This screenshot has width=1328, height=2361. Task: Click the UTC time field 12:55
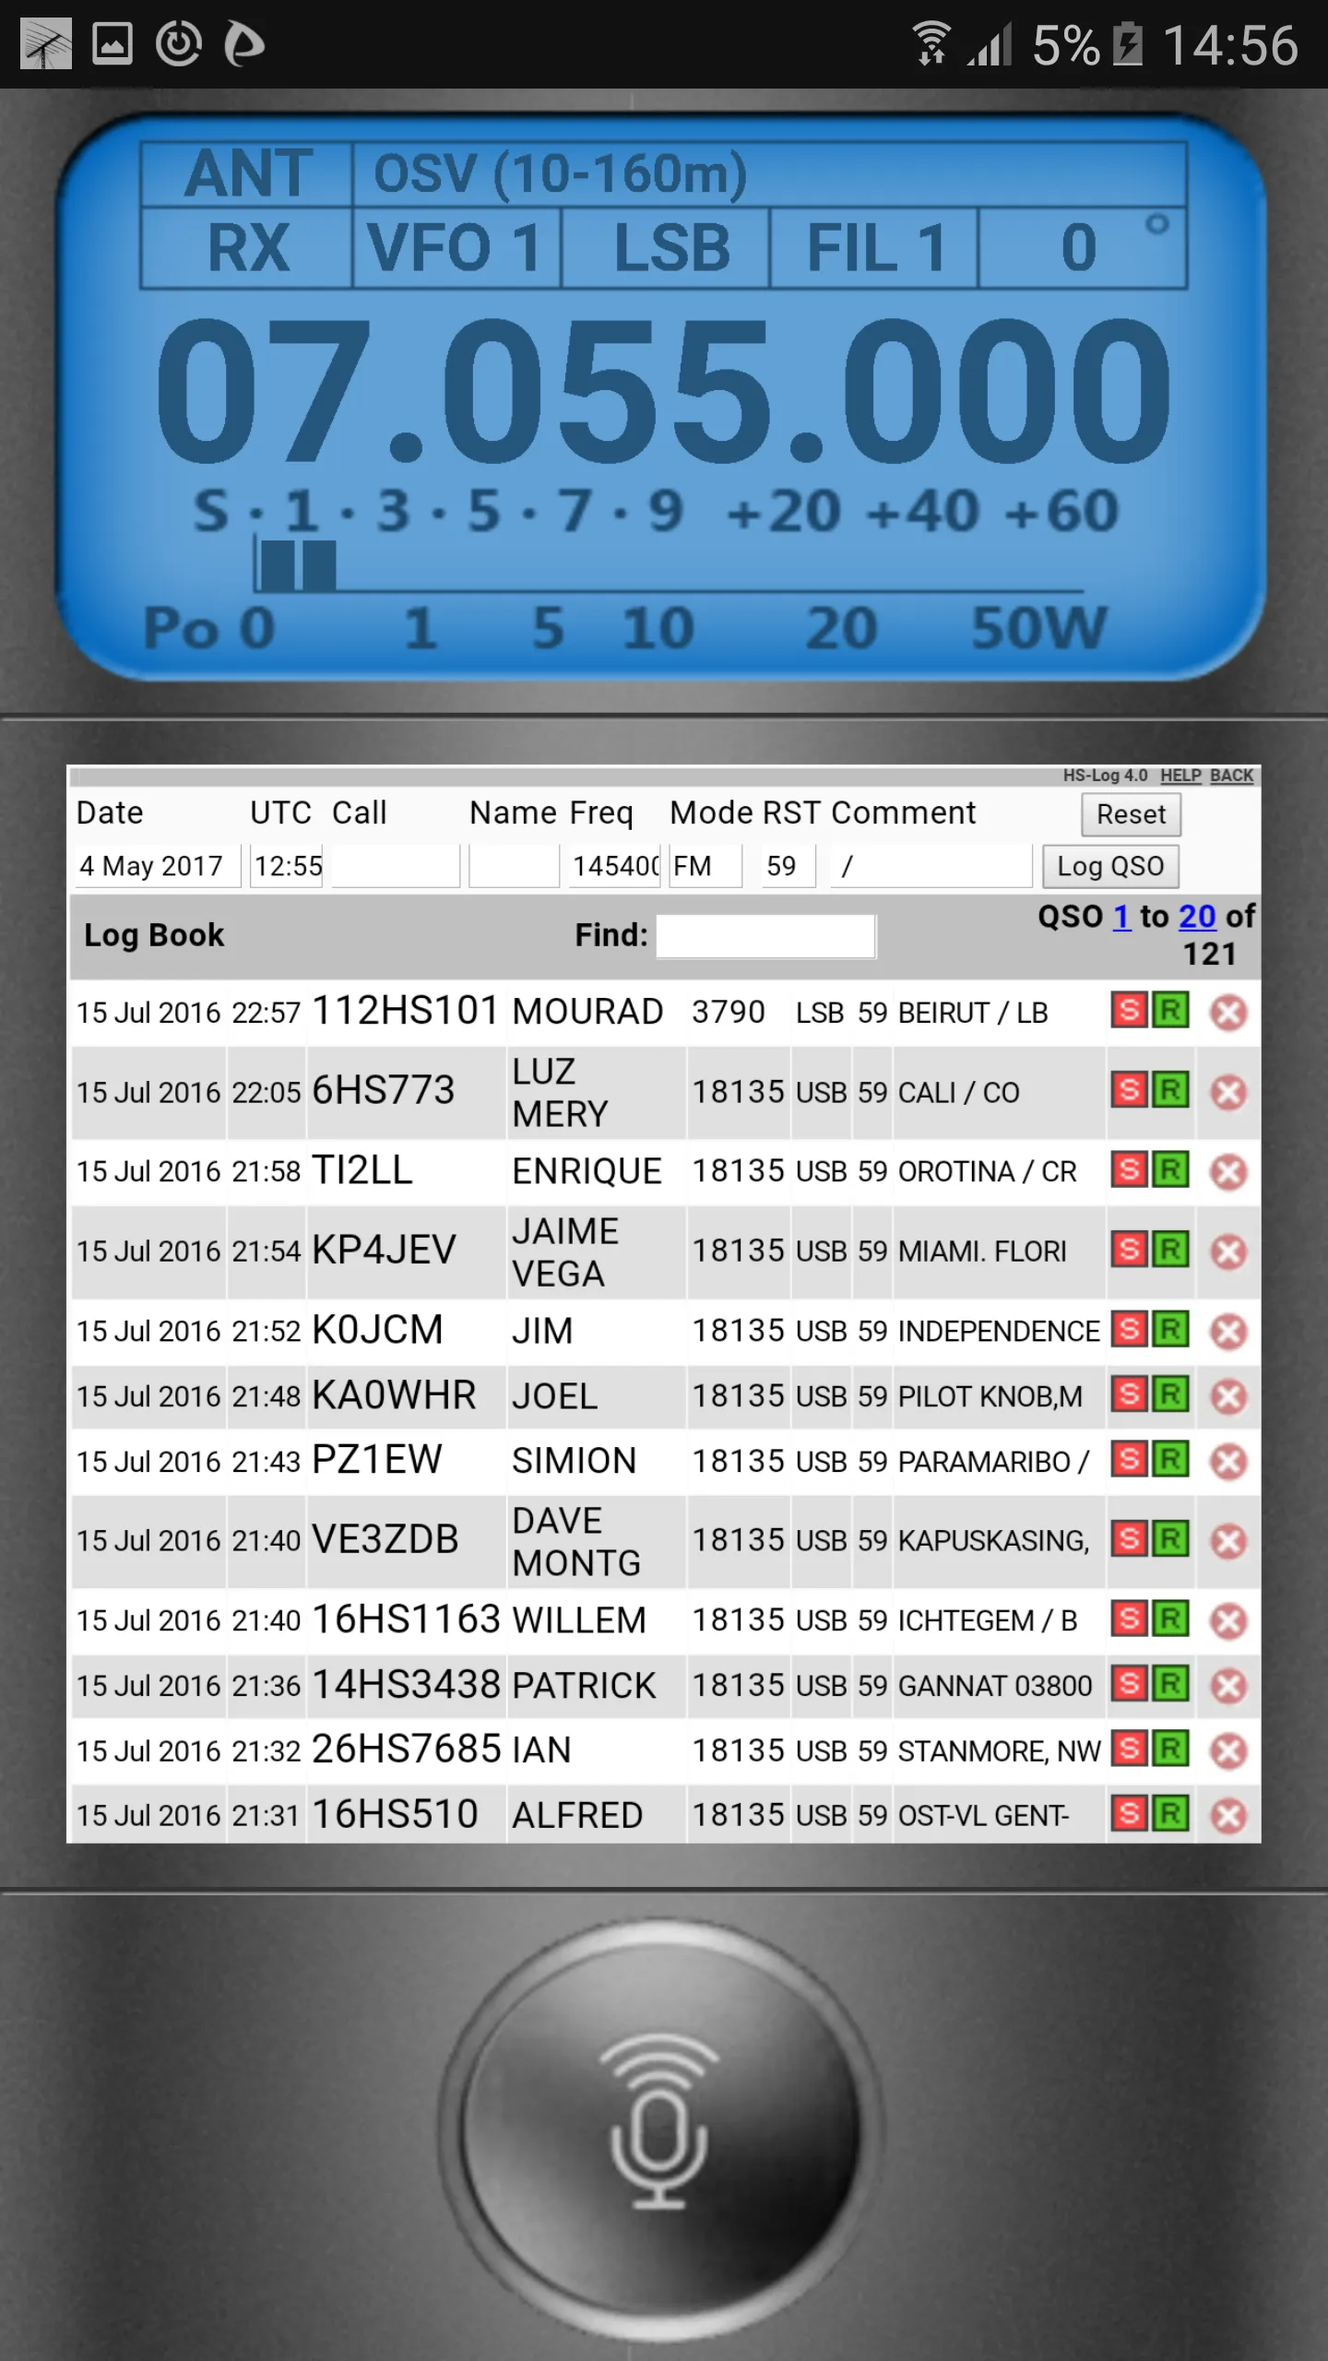point(287,866)
